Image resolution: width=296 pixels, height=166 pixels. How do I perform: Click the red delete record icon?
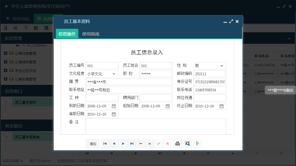click(140, 144)
